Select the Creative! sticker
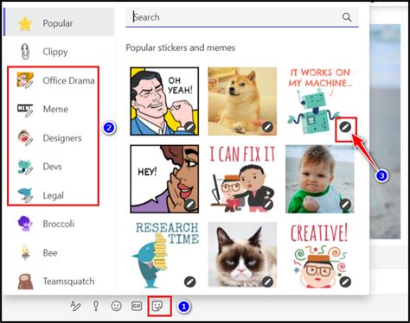This screenshot has height=323, width=410. tap(320, 255)
